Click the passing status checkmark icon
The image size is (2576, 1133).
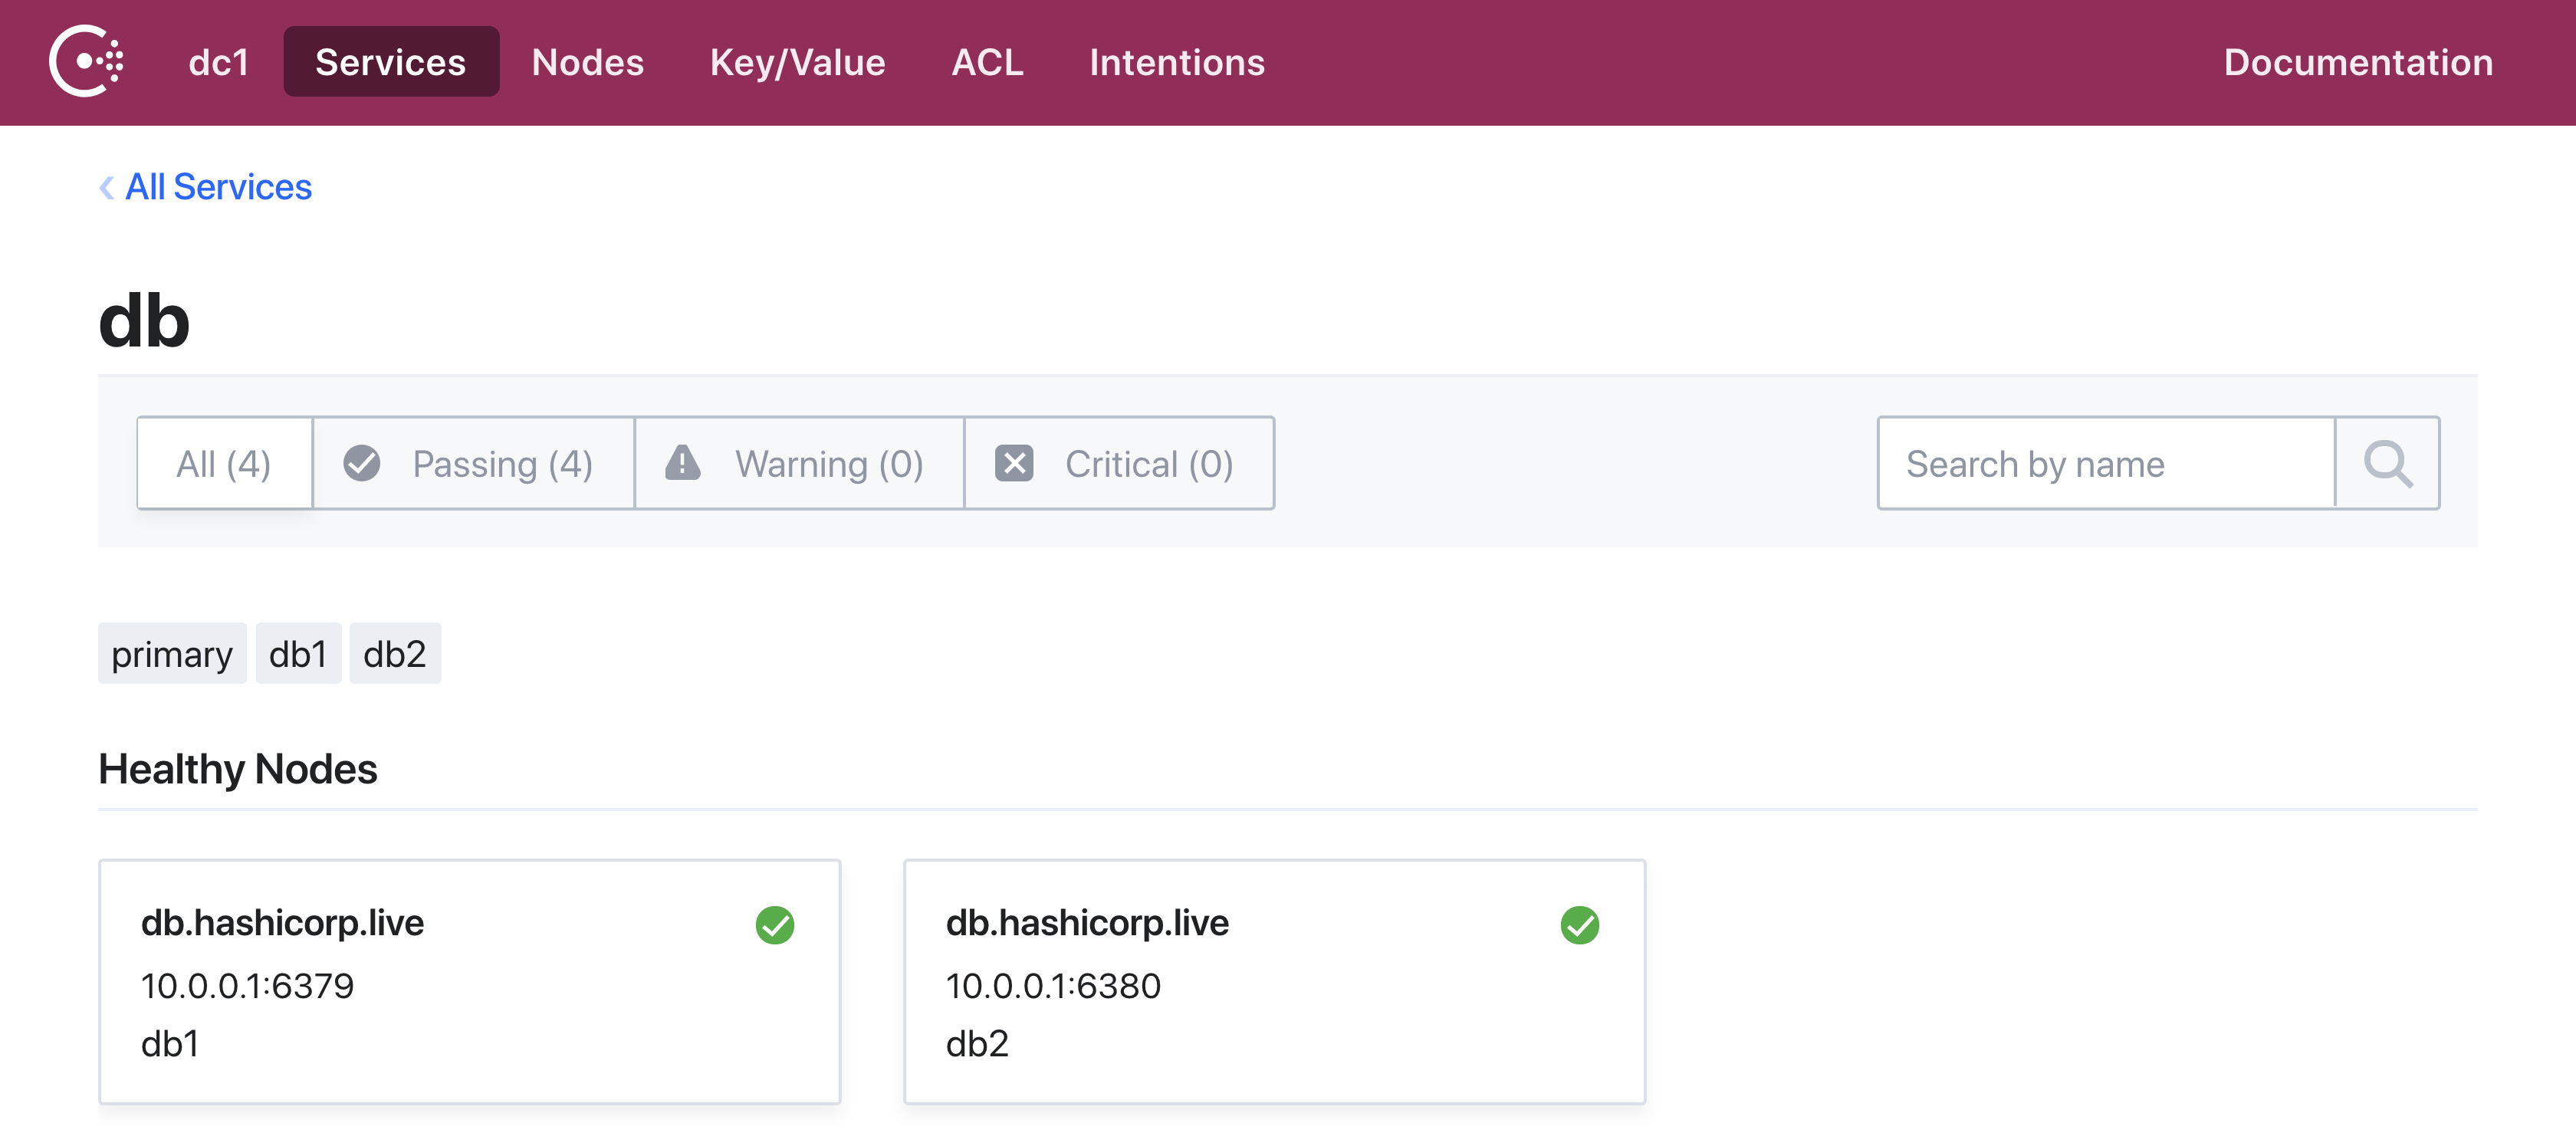coord(361,463)
